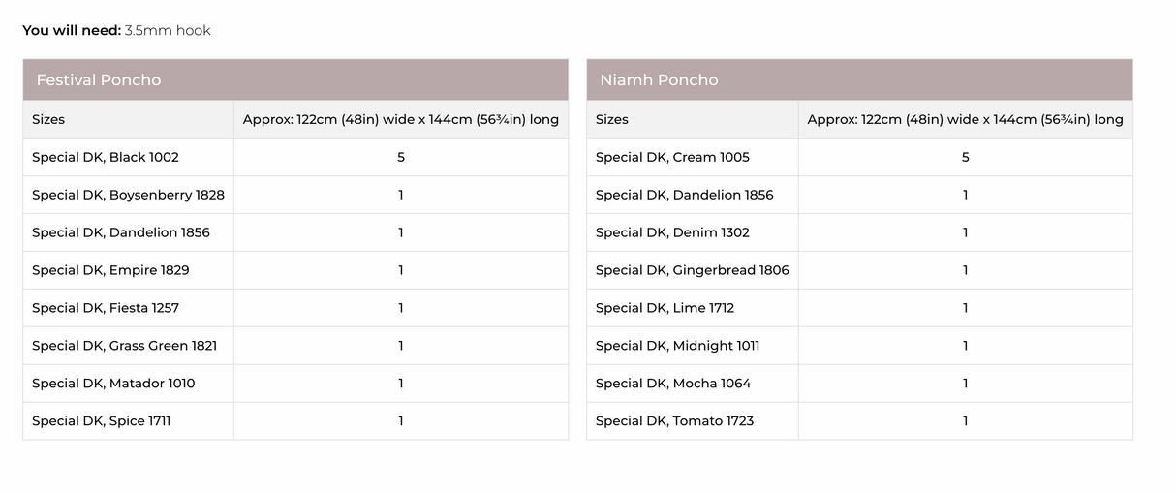
Task: Click the Special DK, Cream 1005 cell
Action: click(693, 157)
